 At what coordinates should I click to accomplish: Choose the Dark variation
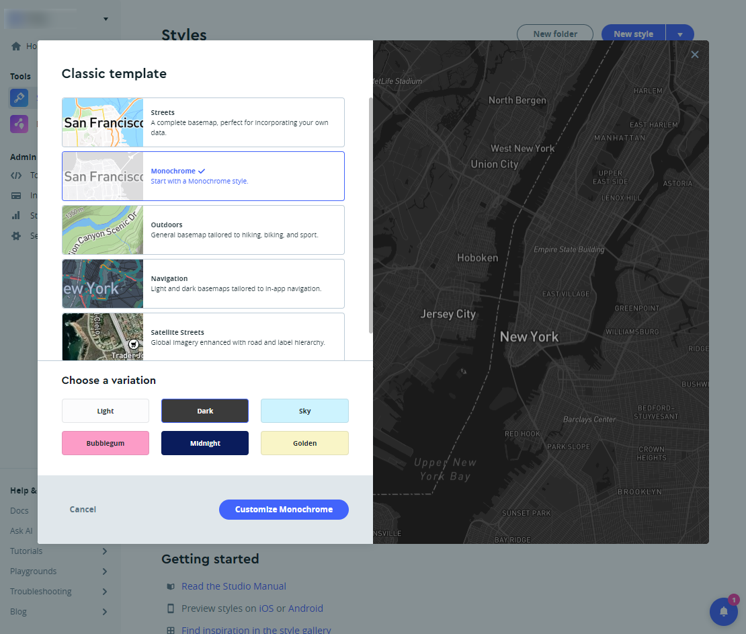pyautogui.click(x=205, y=411)
